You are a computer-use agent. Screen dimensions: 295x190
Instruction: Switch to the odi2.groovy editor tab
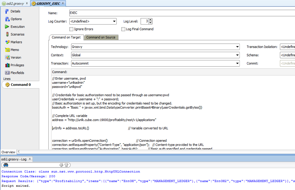point(15,3)
